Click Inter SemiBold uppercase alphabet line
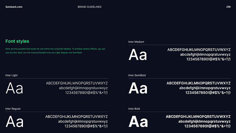 199,83
